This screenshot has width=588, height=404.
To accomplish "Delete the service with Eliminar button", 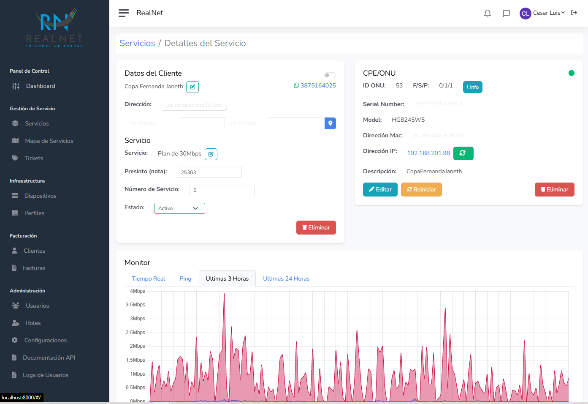I will pos(316,228).
